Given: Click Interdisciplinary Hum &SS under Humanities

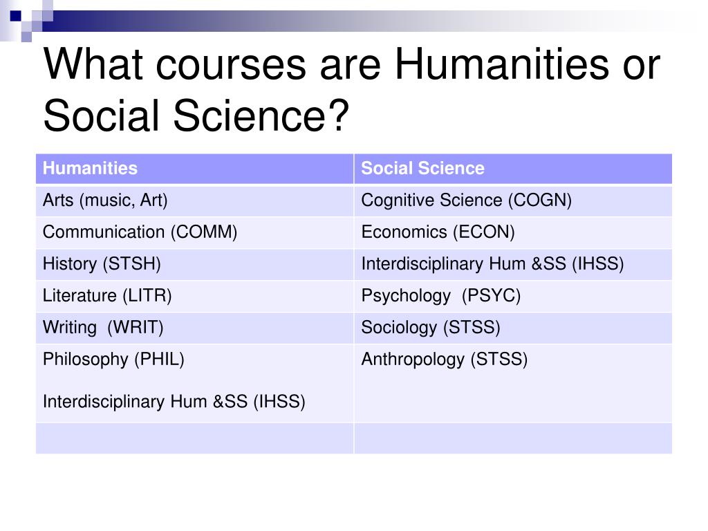Looking at the screenshot, I should pos(174,402).
